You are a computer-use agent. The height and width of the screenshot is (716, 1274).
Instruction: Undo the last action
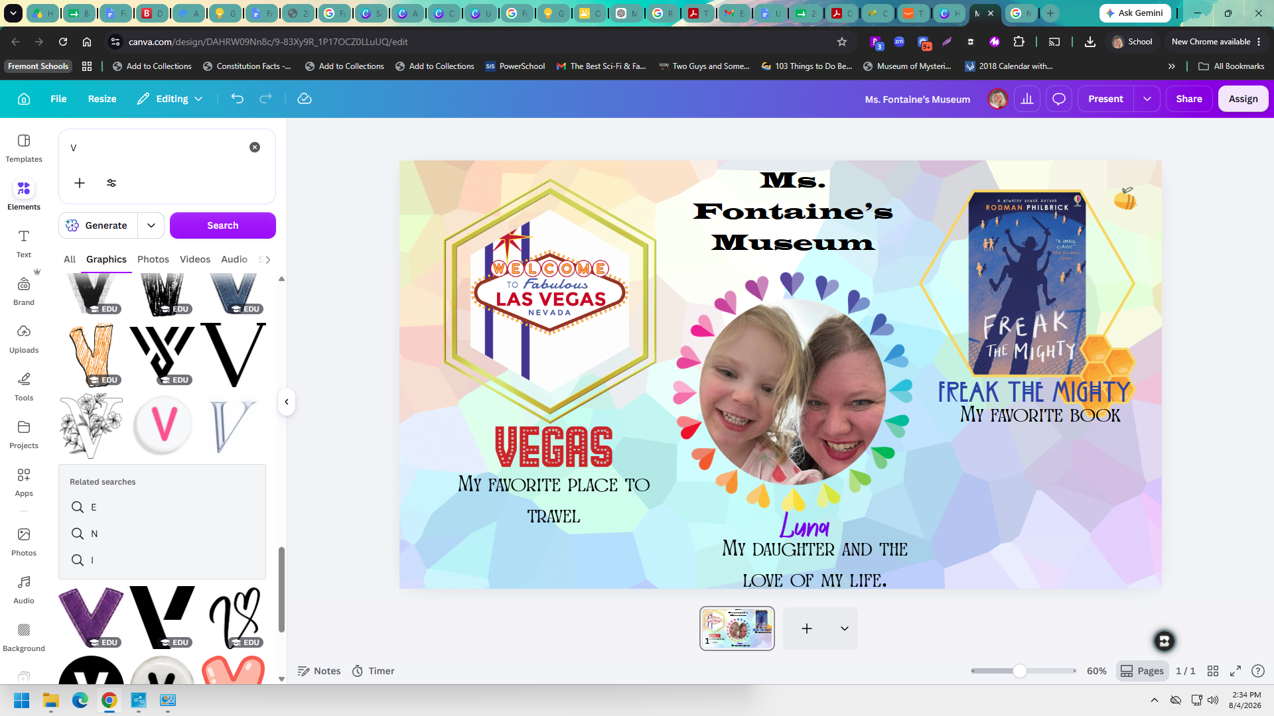237,99
